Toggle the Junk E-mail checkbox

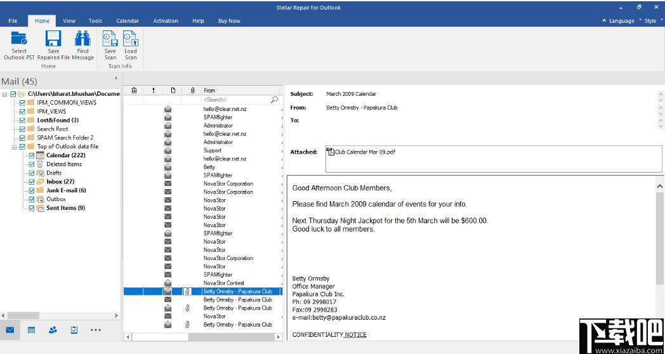(x=31, y=190)
